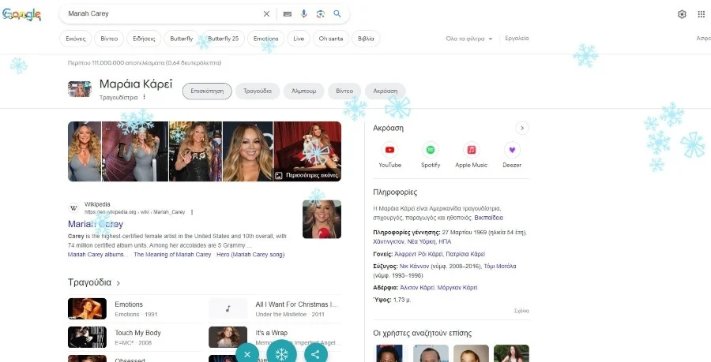Start voice search with the microphone icon
Screen dimensions: 711x362
(x=304, y=14)
